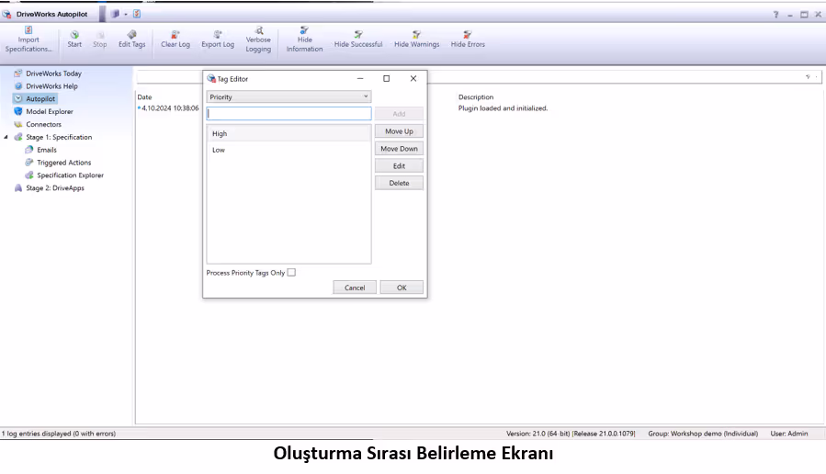
Task: Toggle Hide Warnings filter
Action: click(x=417, y=39)
